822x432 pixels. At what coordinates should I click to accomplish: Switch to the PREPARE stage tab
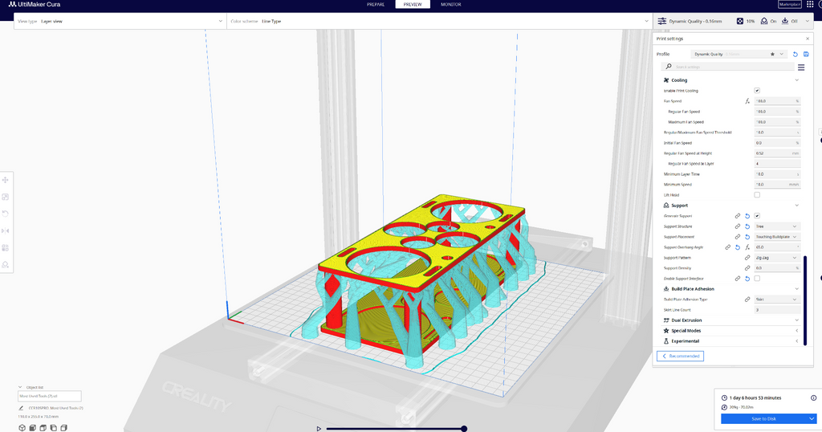click(376, 4)
